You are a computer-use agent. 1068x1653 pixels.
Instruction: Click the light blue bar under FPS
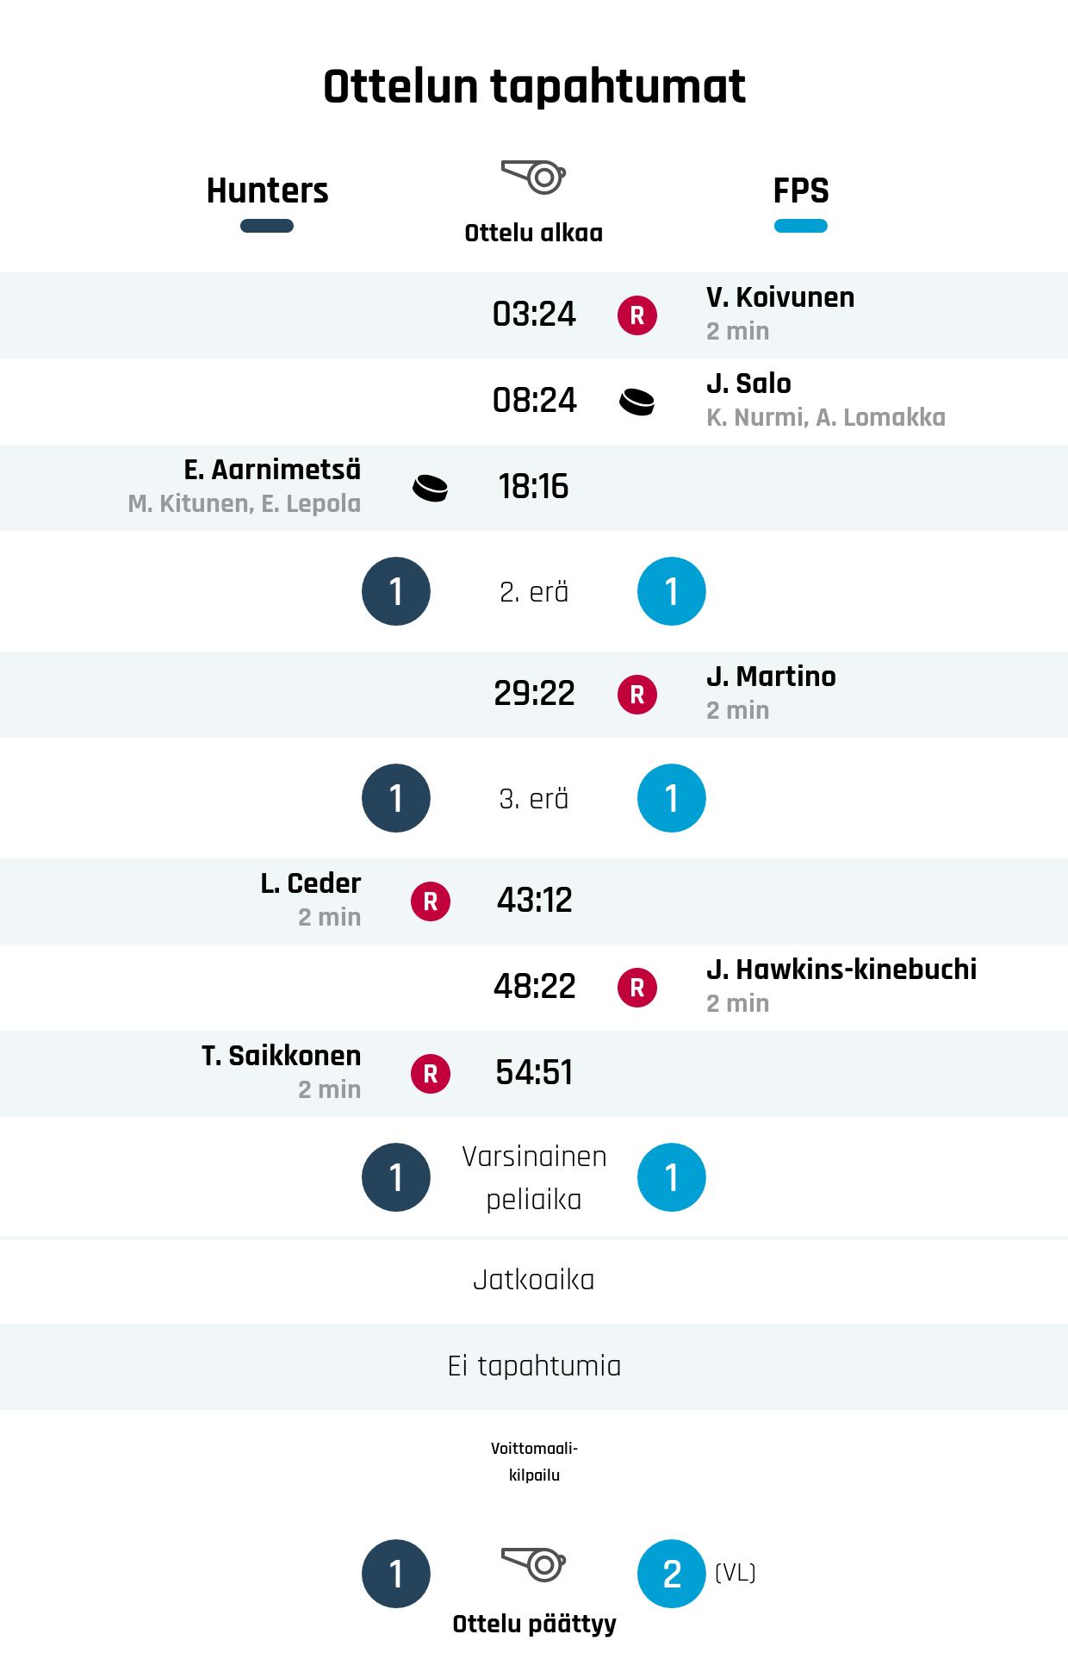pos(801,226)
